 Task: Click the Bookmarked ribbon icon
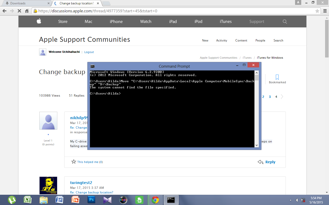tap(277, 77)
